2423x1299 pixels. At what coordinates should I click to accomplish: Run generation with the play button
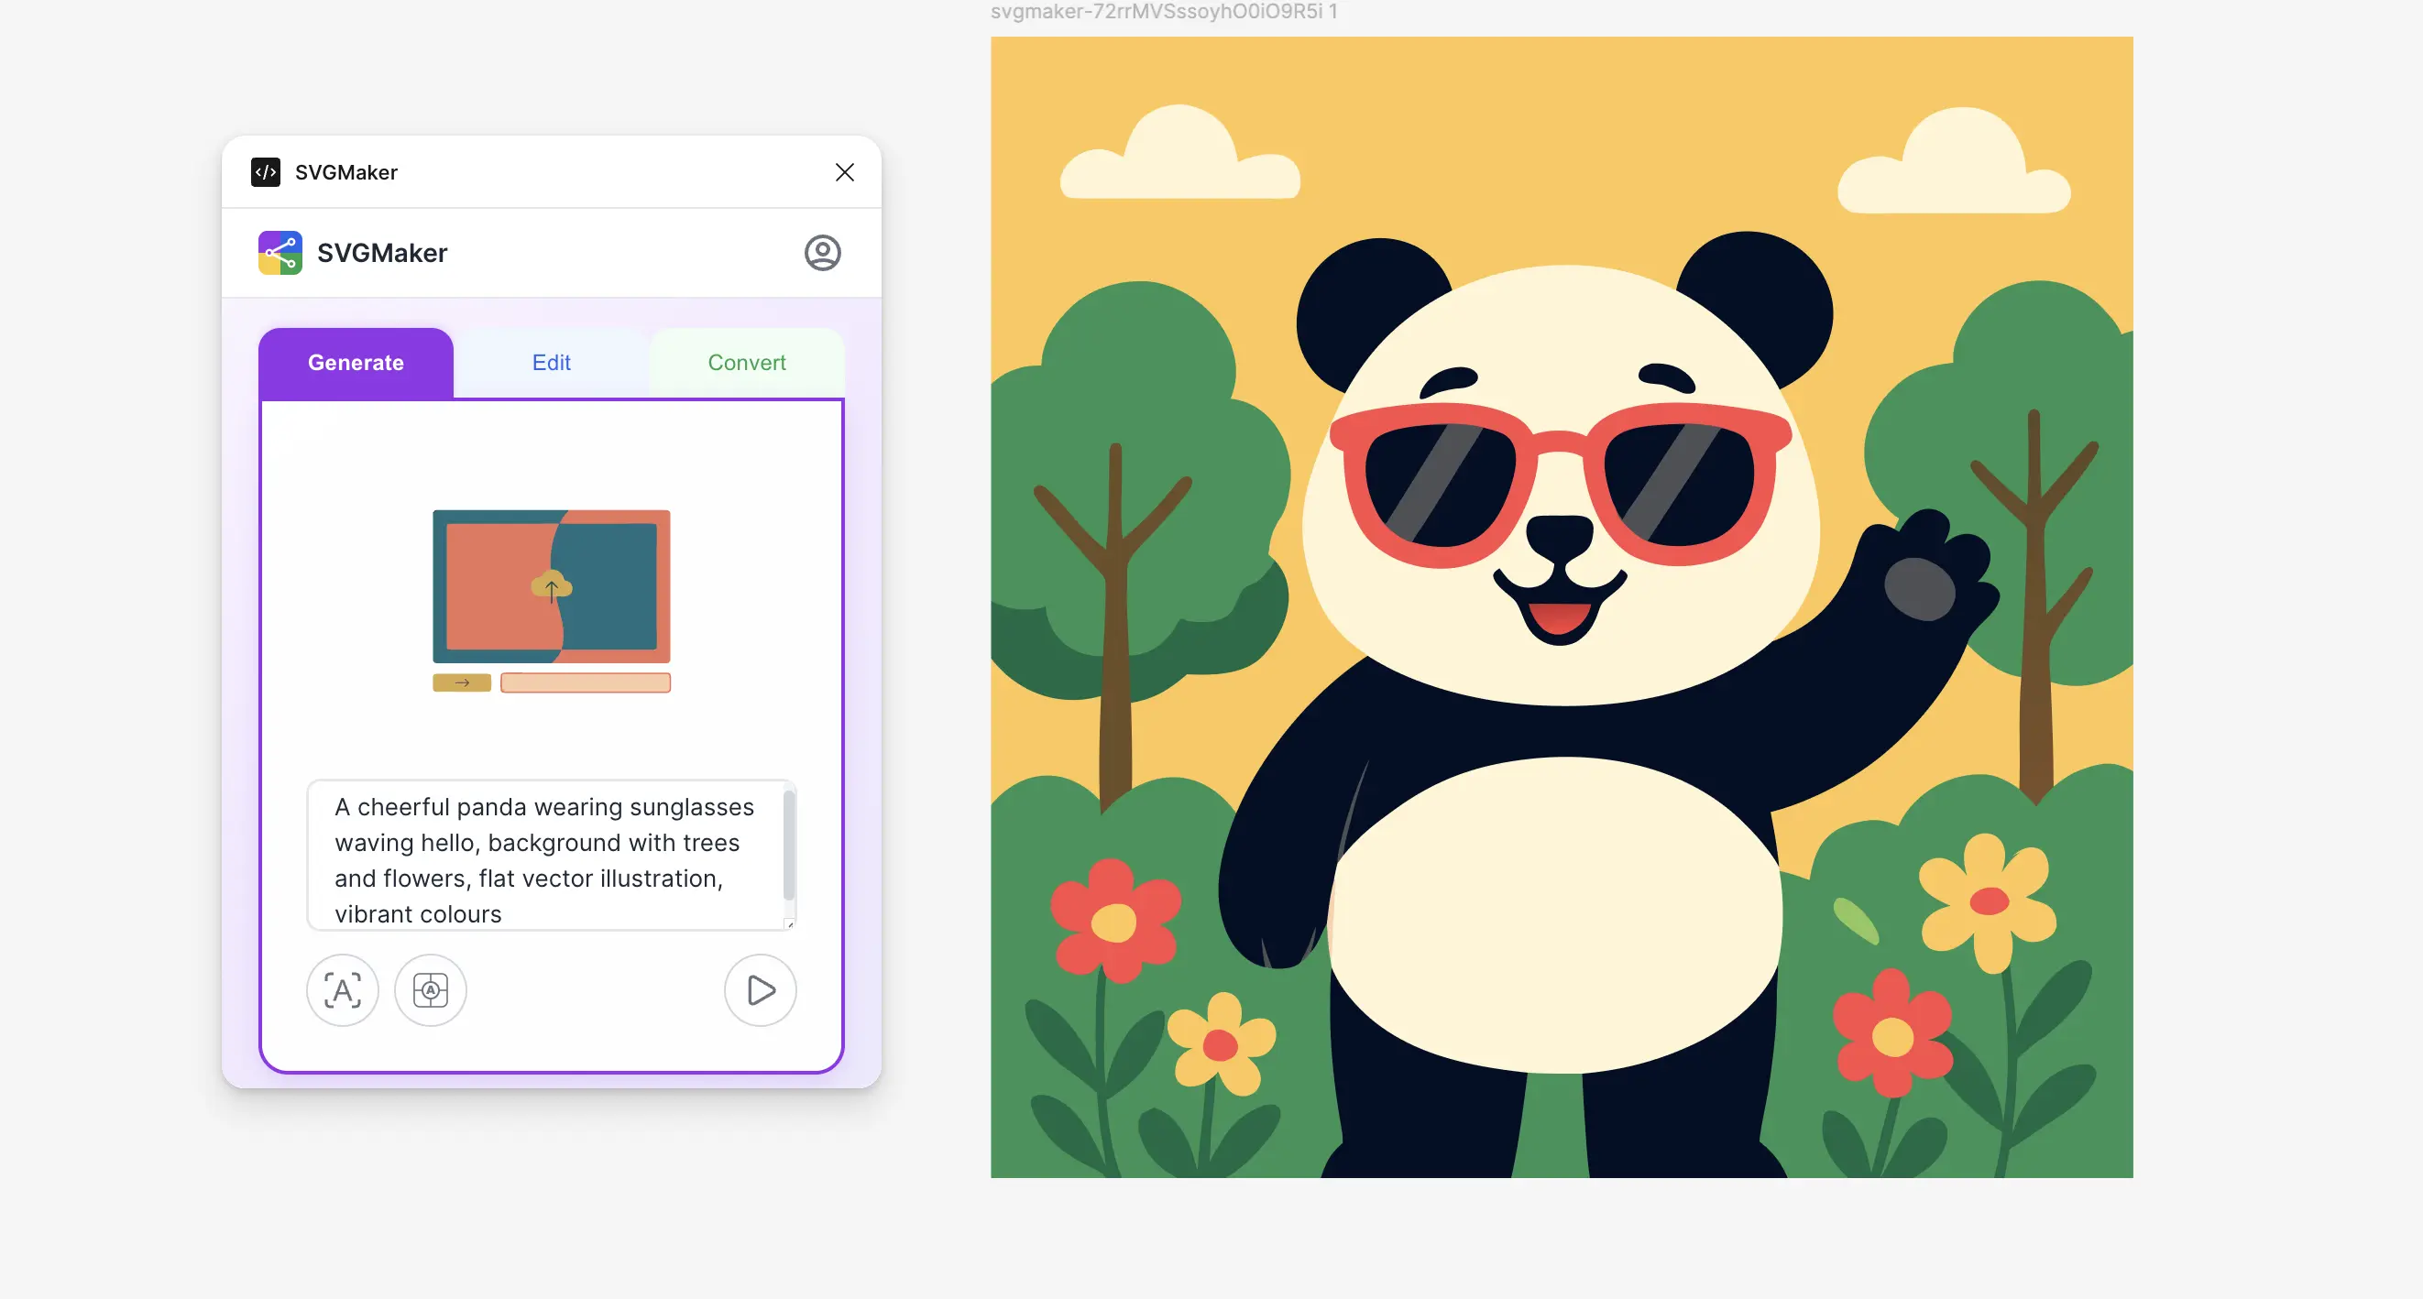click(759, 990)
